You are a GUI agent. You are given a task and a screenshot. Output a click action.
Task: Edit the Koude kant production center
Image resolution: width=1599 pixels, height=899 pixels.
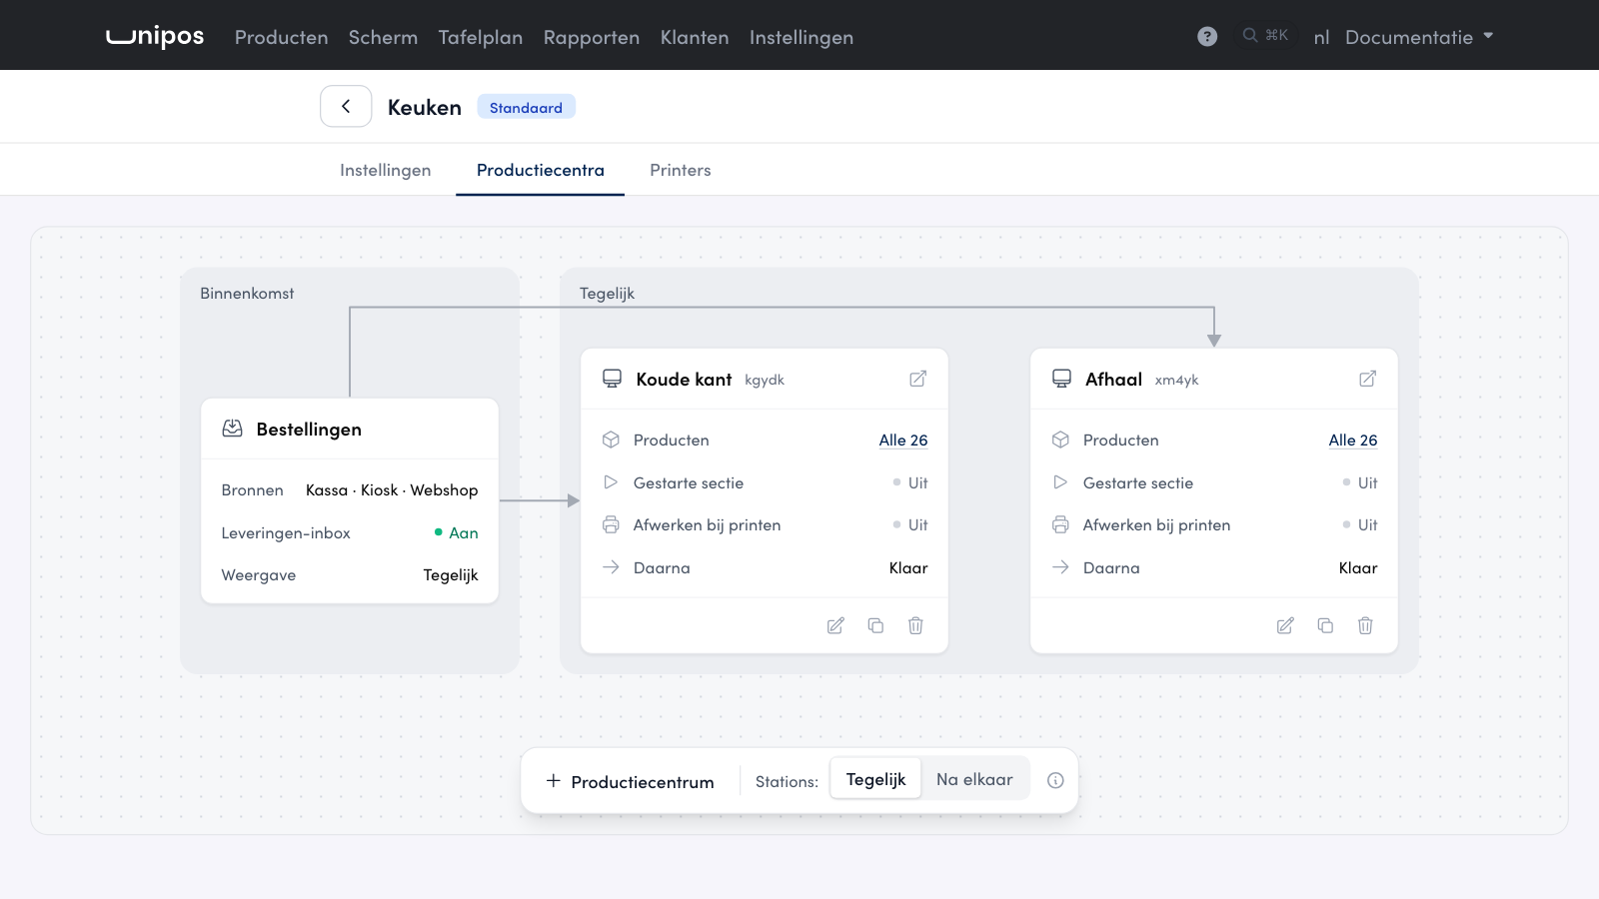pos(835,625)
